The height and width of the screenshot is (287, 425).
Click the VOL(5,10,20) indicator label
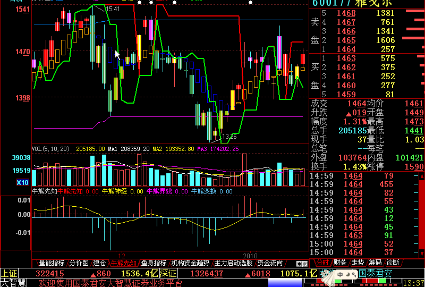pos(50,149)
